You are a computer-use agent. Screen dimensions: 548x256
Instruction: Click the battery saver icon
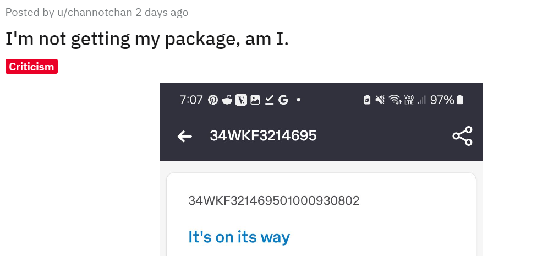tap(367, 100)
